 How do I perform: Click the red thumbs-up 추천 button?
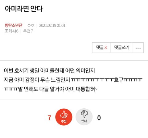click(x=64, y=117)
